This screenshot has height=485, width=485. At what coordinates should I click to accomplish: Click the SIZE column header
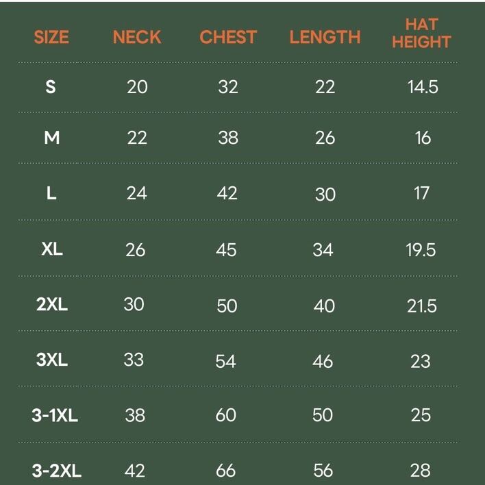tap(51, 37)
